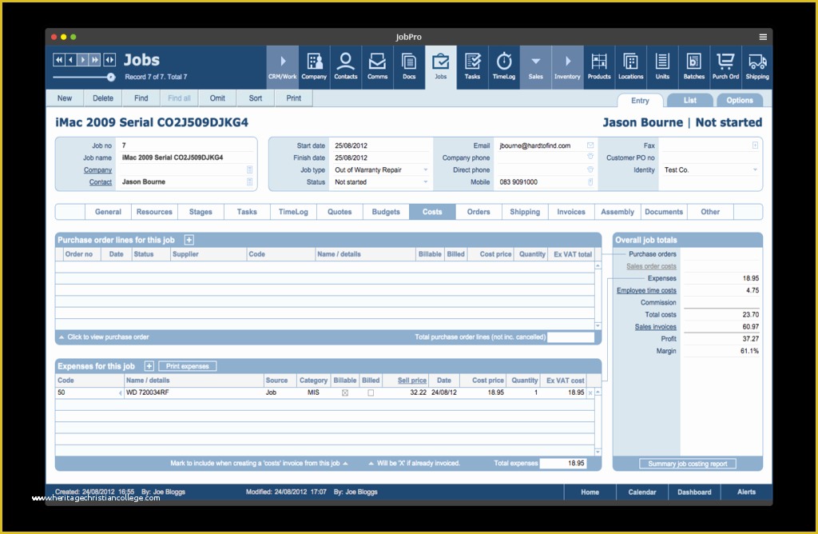Open the Dashboard from the footer
The image size is (818, 534).
point(694,492)
